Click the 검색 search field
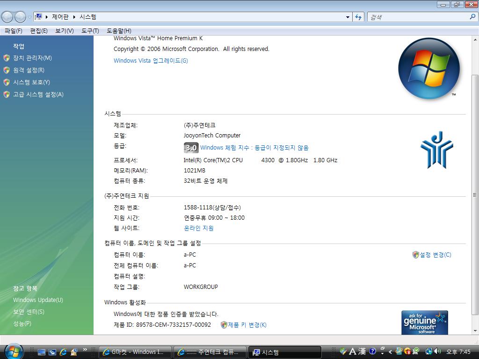Screen dimensions: 479x359 [x=418, y=17]
